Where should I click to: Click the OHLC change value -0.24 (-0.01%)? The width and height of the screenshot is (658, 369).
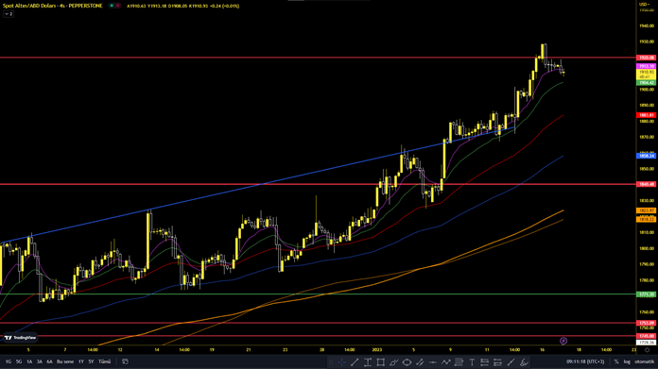tap(224, 6)
